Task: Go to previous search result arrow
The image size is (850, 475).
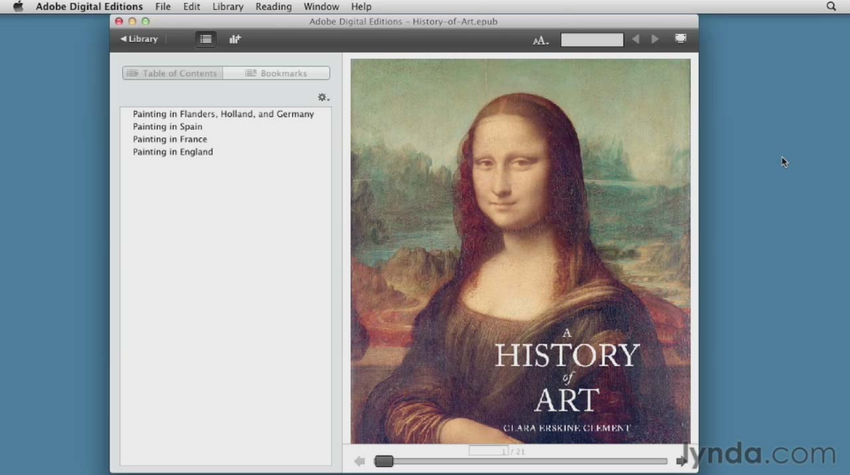Action: coord(636,39)
